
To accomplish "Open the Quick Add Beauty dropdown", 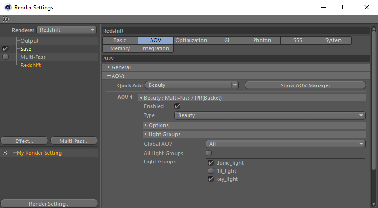I will (x=192, y=85).
